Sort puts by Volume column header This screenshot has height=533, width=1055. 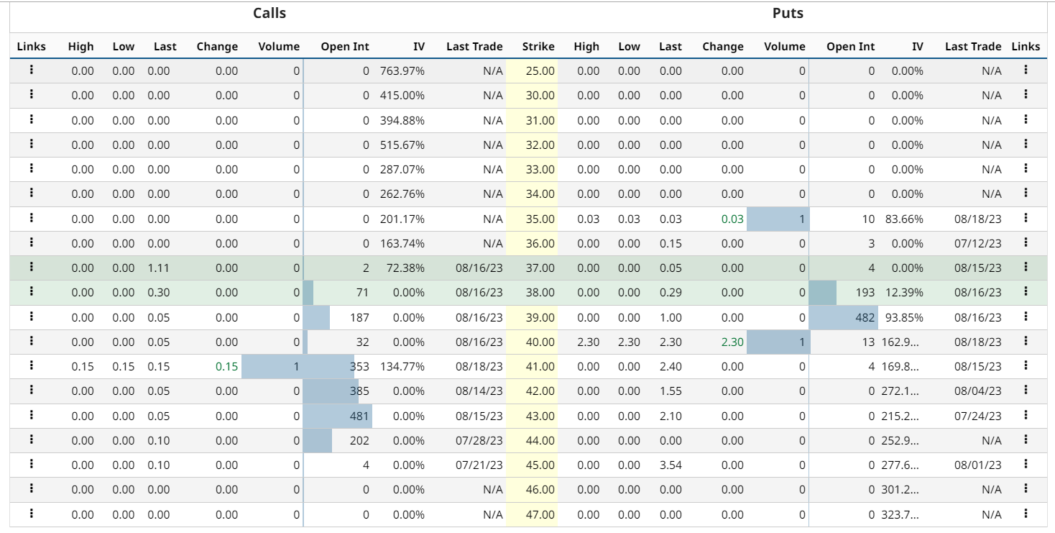785,47
